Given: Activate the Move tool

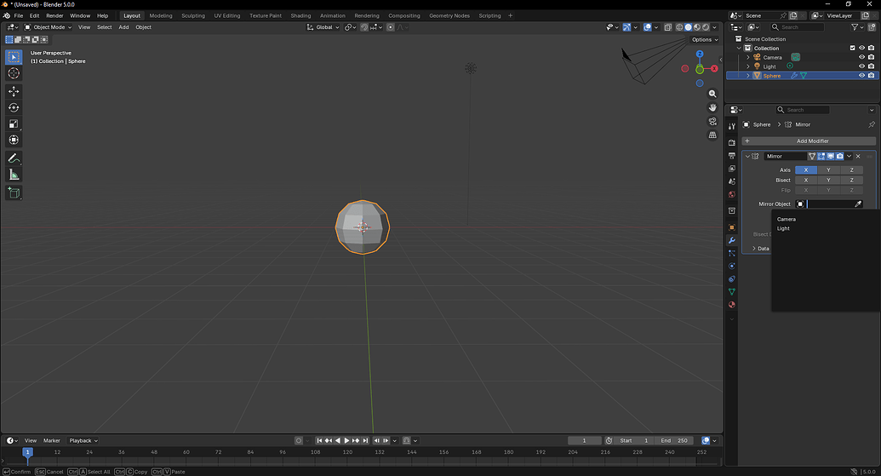Looking at the screenshot, I should point(14,91).
